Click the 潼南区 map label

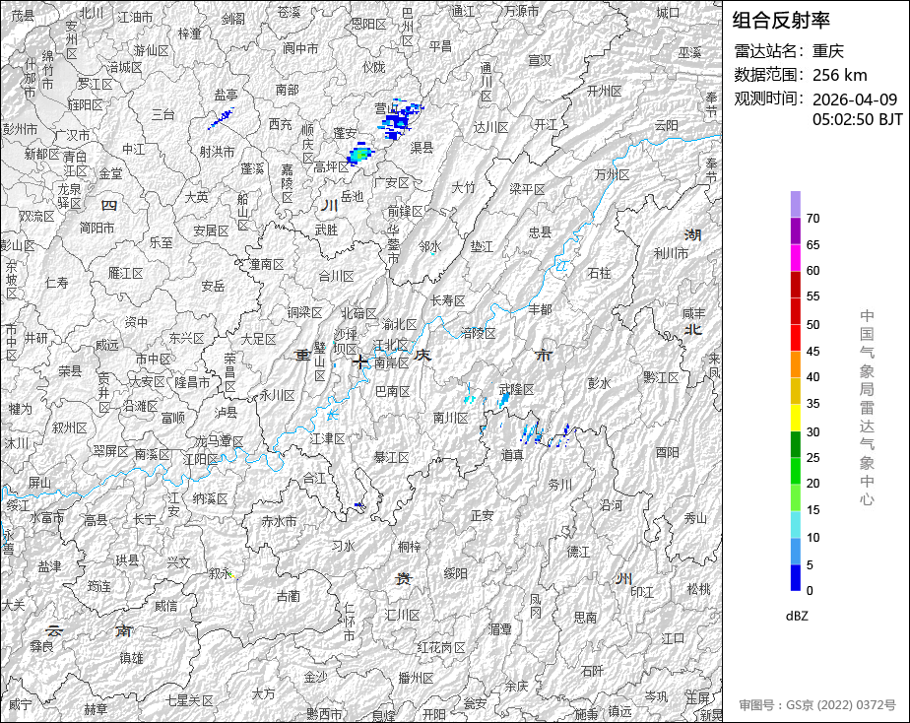coord(268,265)
